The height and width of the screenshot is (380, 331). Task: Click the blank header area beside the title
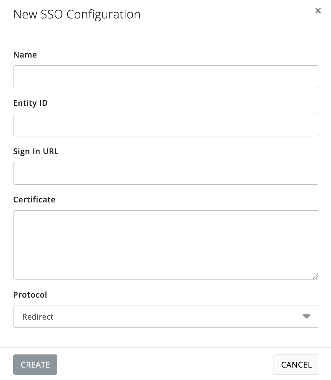pos(227,15)
